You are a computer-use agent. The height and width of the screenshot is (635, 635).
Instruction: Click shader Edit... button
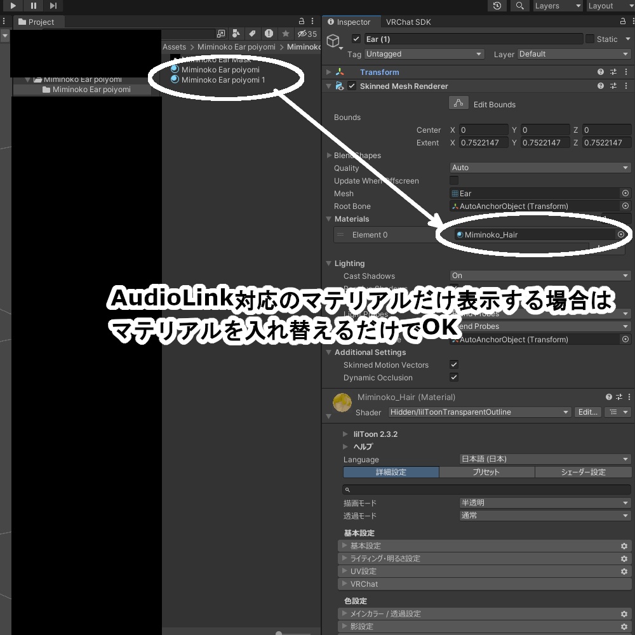pos(587,412)
